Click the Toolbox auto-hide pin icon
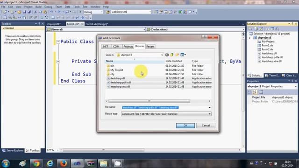This screenshot has width=299, height=168. [x=39, y=24]
